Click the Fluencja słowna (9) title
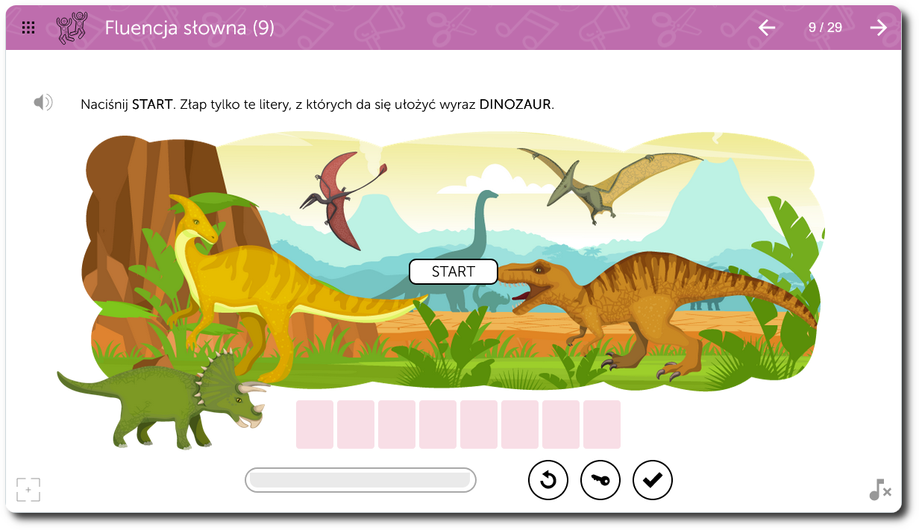 (x=189, y=28)
